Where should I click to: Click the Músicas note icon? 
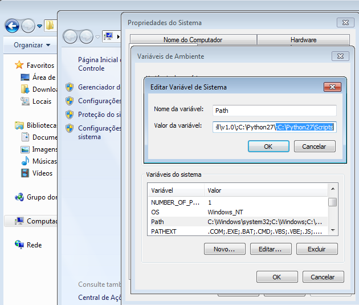click(x=25, y=161)
